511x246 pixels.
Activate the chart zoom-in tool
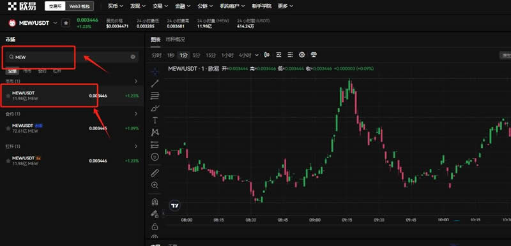coord(155,185)
